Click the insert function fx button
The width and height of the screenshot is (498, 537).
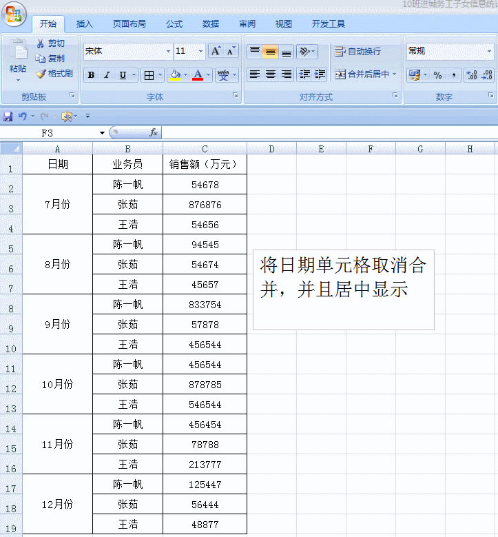[x=154, y=132]
